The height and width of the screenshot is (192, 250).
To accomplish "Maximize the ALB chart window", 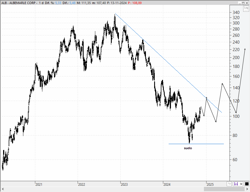I will pos(243,3).
